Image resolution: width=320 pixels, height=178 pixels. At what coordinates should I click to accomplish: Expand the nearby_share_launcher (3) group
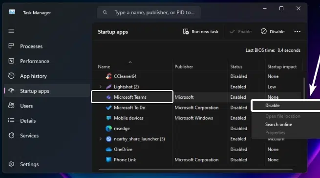point(100,139)
